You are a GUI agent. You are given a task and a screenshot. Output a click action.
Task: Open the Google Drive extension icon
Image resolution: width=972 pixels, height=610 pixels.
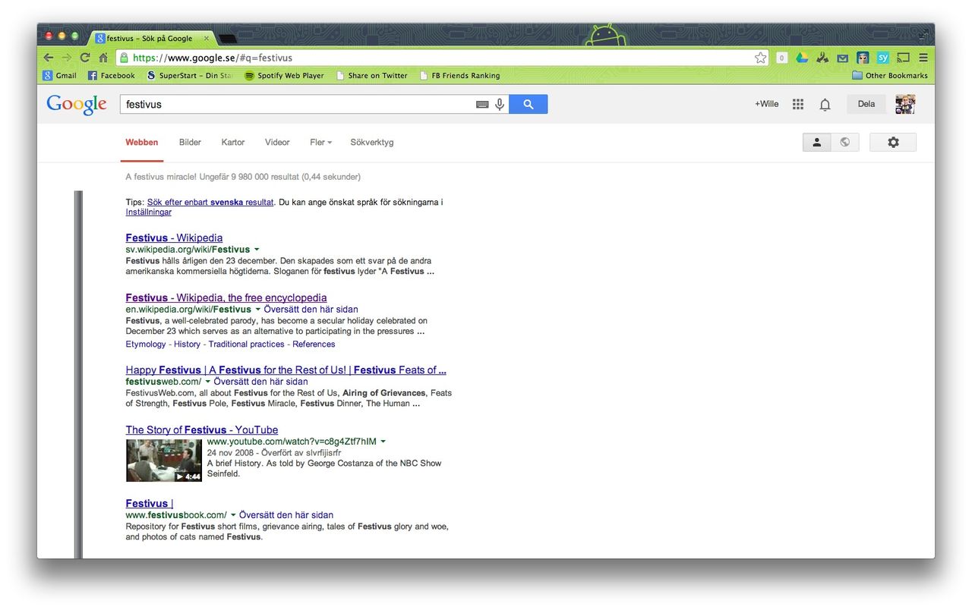802,58
